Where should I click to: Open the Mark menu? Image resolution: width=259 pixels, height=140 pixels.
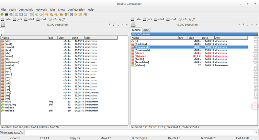click(13, 10)
